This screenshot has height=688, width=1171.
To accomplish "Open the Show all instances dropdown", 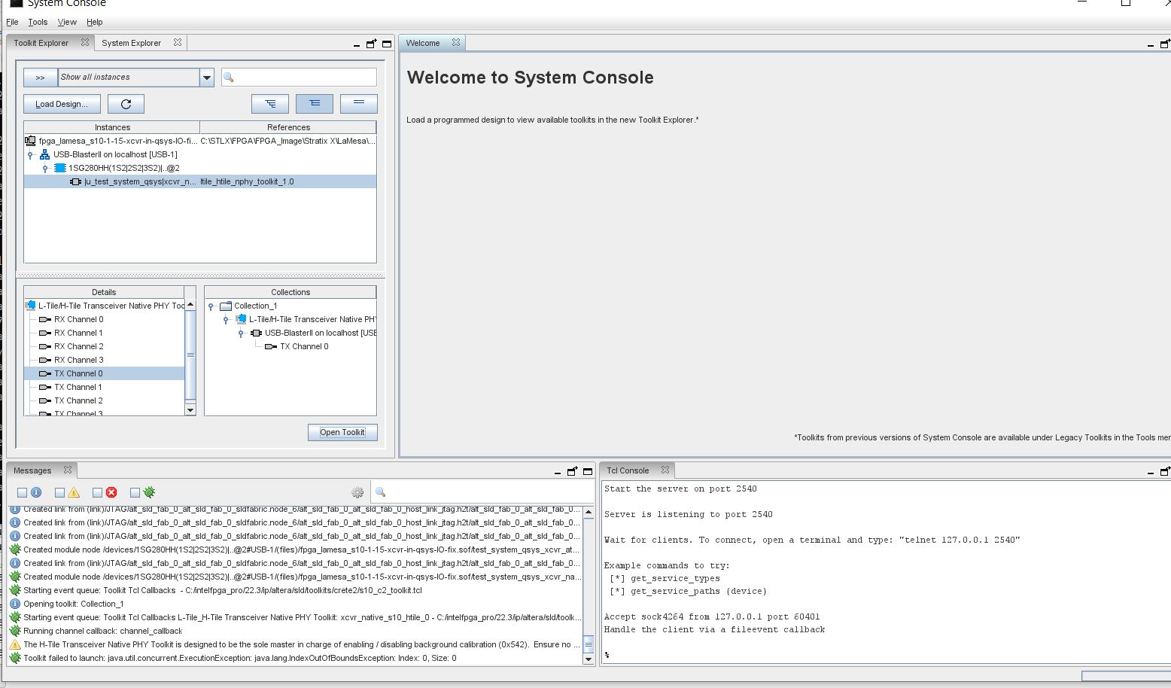I will pyautogui.click(x=206, y=77).
